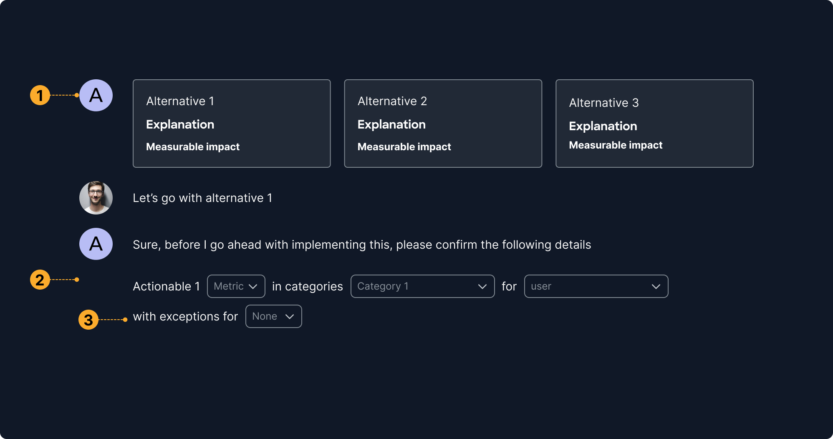
Task: Click the user's profile photo
Action: coord(96,198)
